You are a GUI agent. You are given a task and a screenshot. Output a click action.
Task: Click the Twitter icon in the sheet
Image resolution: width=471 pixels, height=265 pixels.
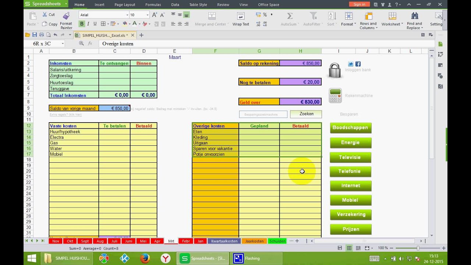[x=351, y=64]
